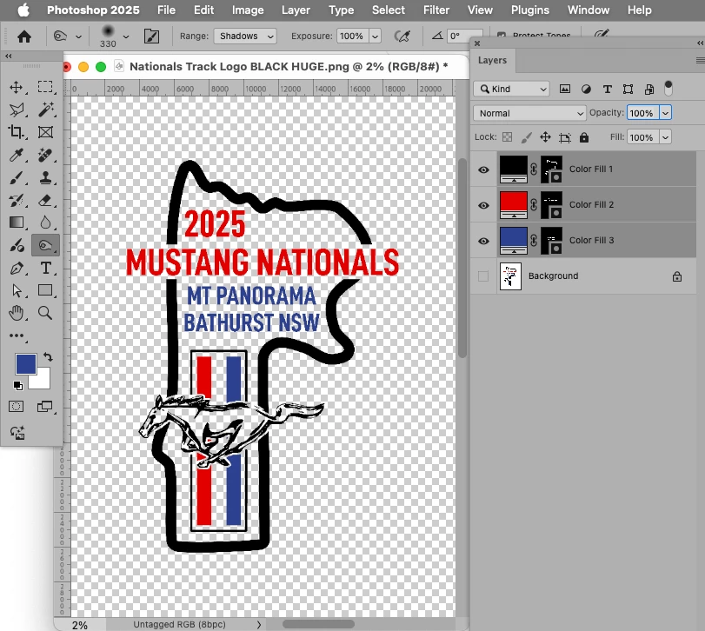Screen dimensions: 705x631
Task: Select the Brush tool
Action: coord(17,178)
